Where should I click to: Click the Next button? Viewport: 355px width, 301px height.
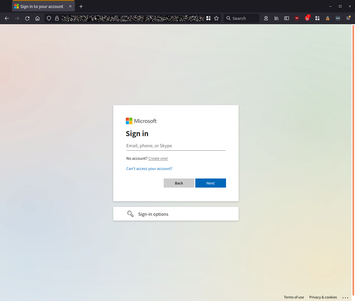tap(210, 183)
